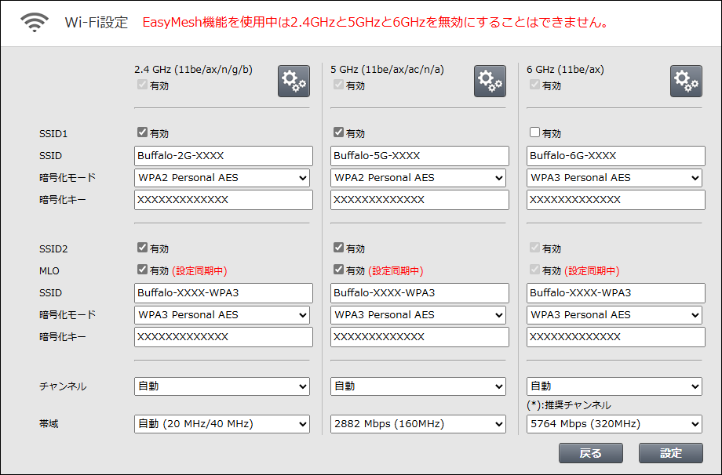The image size is (722, 475).
Task: Open SSID1 encryption mode dropdown for 5 GHz
Action: [x=418, y=178]
